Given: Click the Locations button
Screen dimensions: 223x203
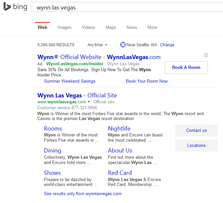Looking at the screenshot, I should tap(196, 146).
